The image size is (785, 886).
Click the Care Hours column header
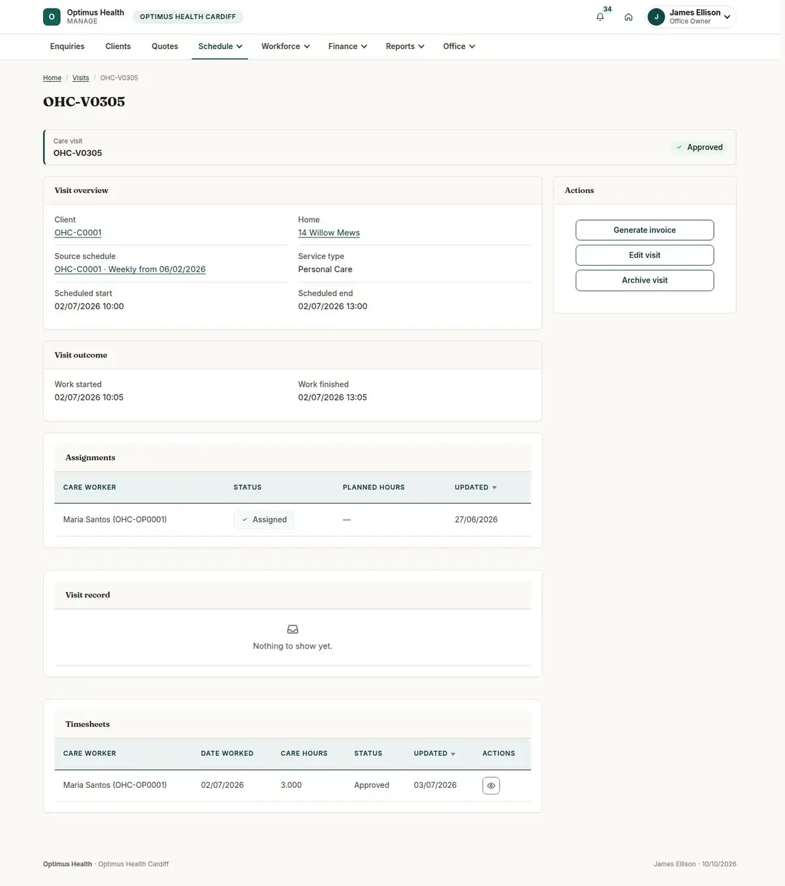click(304, 754)
